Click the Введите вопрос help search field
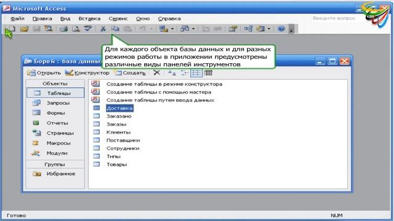The image size is (394, 221). coord(336,18)
